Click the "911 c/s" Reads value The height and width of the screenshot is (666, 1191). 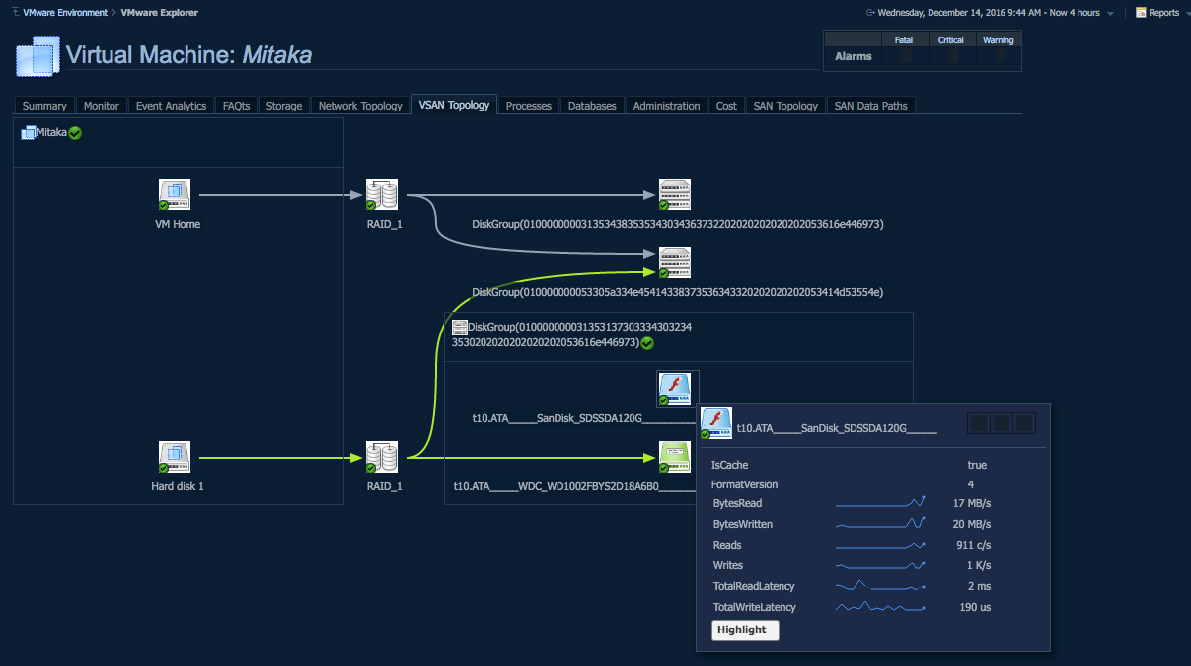[971, 545]
